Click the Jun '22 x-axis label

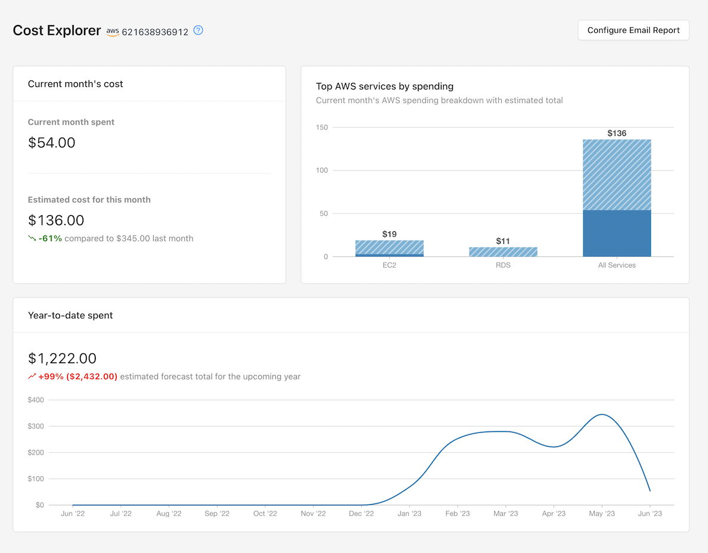73,513
